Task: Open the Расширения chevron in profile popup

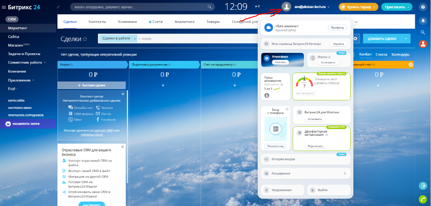Action: coord(345,173)
